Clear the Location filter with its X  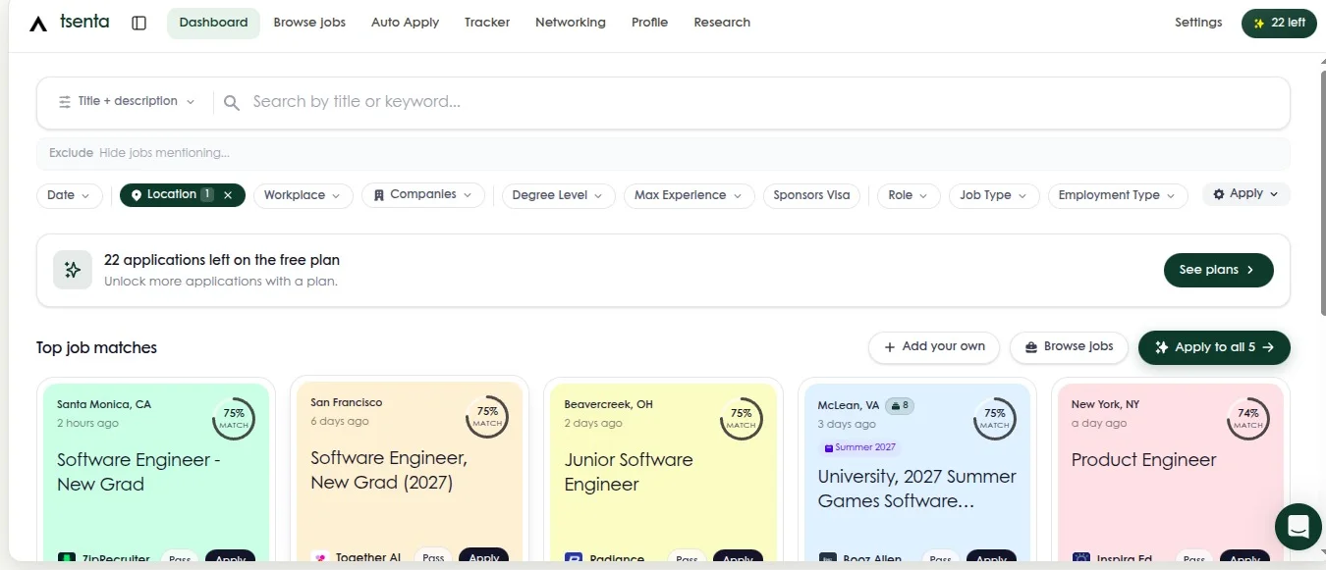tap(228, 195)
